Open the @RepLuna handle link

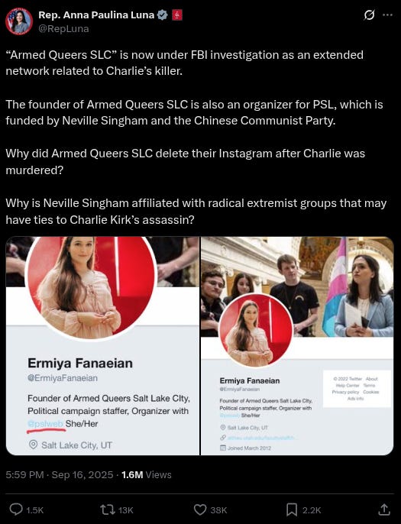[x=64, y=29]
